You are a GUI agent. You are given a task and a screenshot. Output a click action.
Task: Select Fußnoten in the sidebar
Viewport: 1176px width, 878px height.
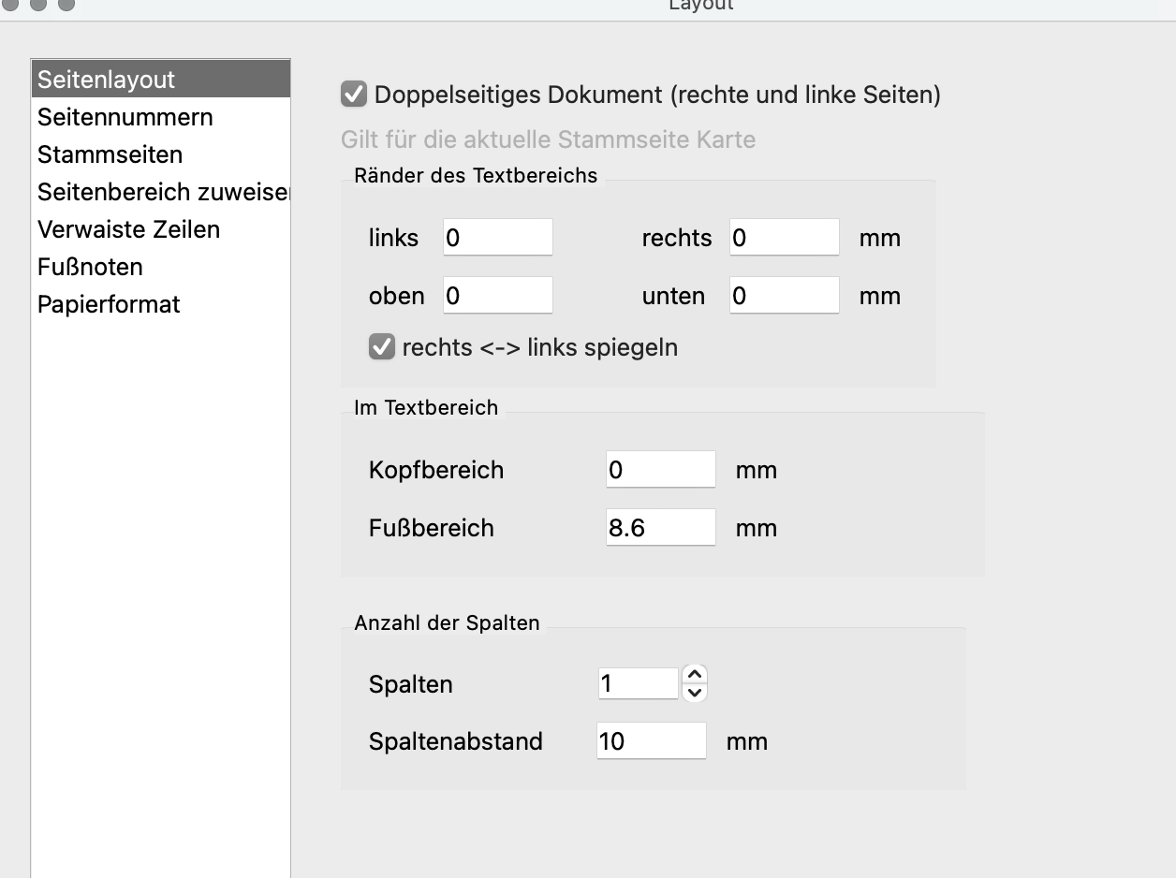(x=91, y=267)
